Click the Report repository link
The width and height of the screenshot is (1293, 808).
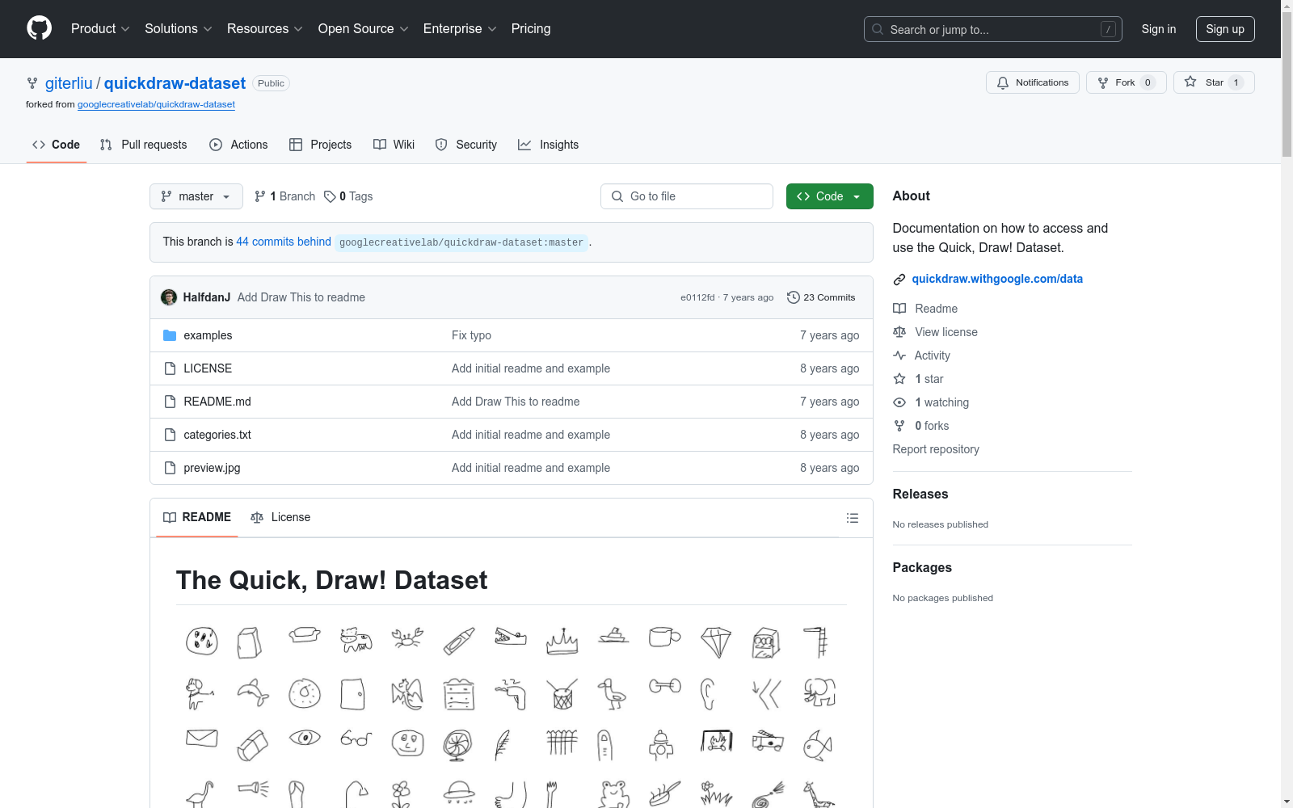pos(936,449)
